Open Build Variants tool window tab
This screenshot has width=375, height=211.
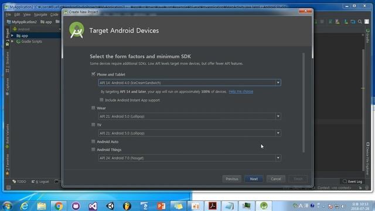tap(7, 135)
